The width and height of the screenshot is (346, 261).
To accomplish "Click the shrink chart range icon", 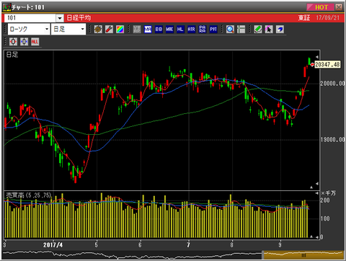I will click(24, 42).
